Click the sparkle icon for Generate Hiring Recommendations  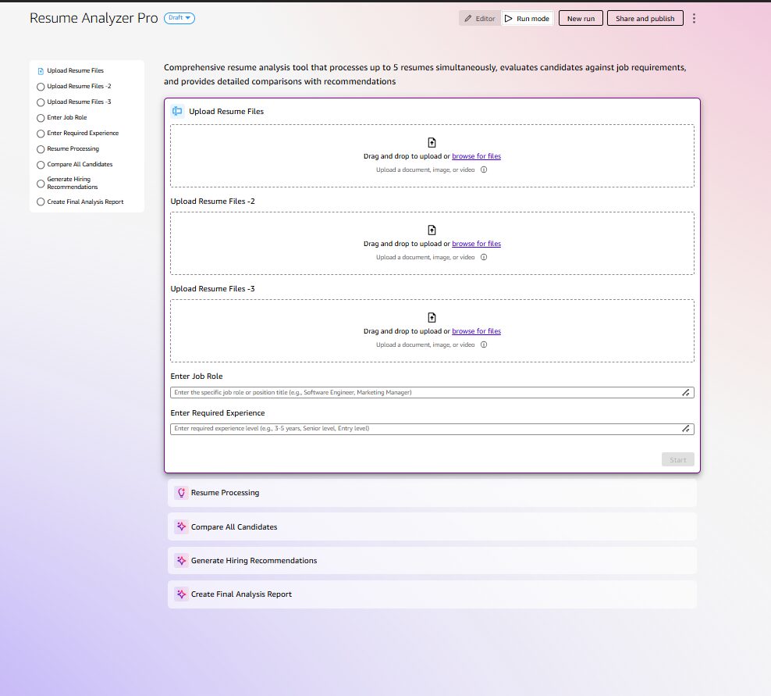coord(181,561)
